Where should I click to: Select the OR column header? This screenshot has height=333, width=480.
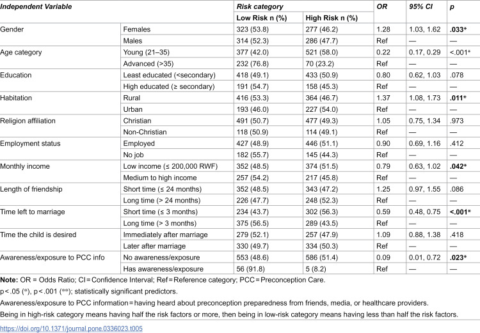point(381,6)
